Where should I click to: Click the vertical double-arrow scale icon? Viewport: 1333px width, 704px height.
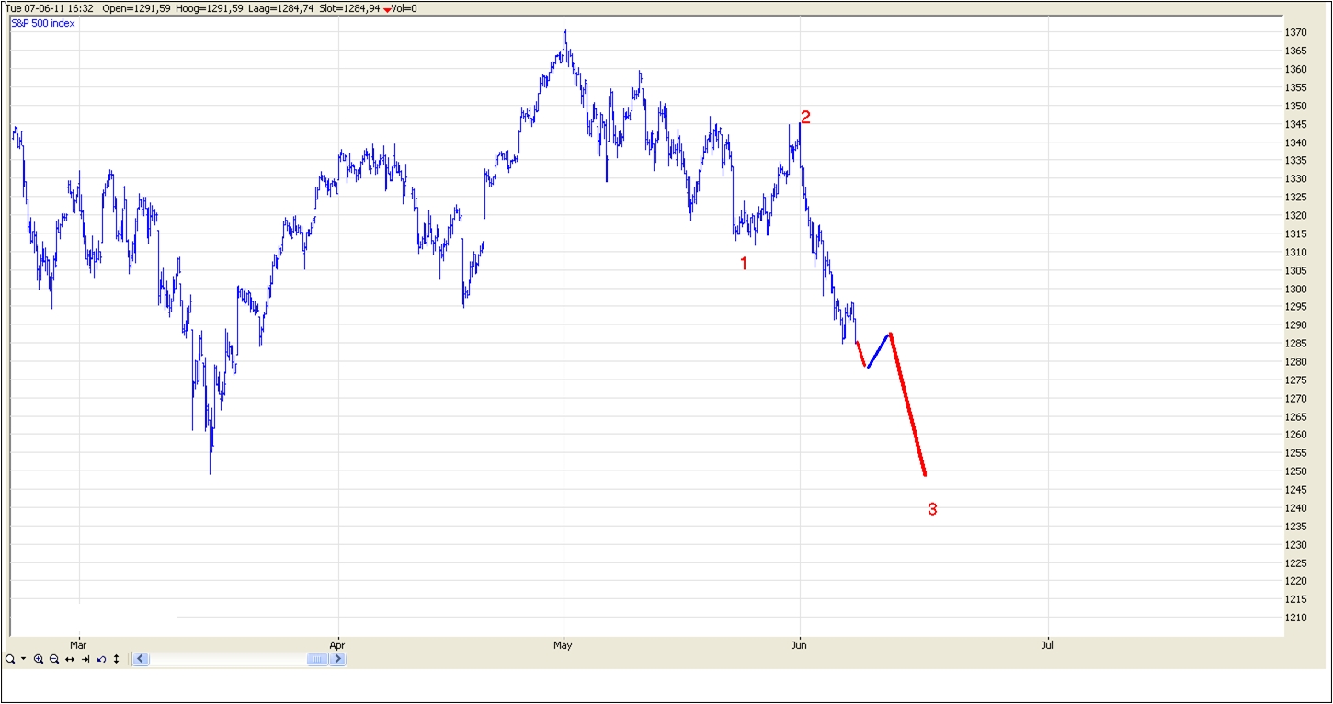117,659
